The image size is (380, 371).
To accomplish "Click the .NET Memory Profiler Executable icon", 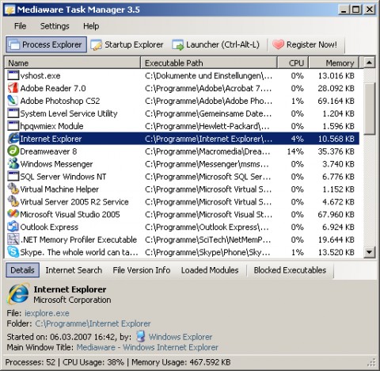I will point(13,239).
